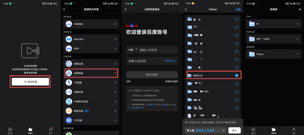This screenshot has width=304, height=135.
Task: Focus the 请输入手机号 phone field
Action: (152, 50)
